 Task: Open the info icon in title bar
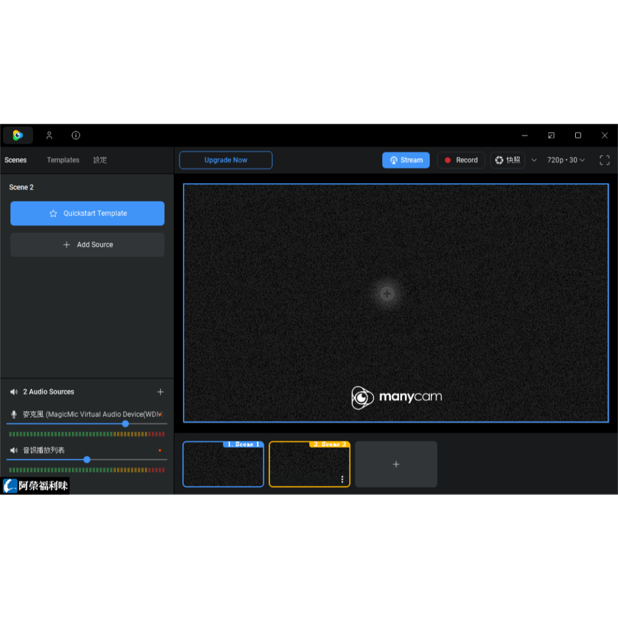tap(75, 135)
